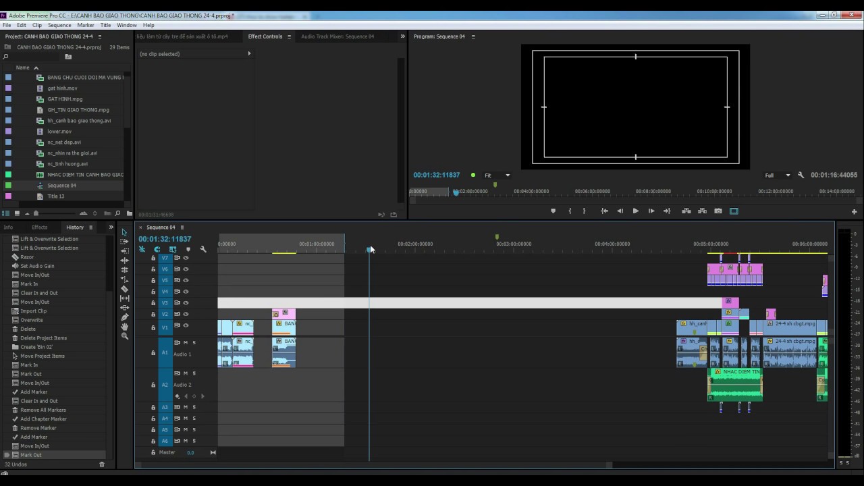Toggle sync lock for track V6
This screenshot has height=486, width=864.
point(178,269)
